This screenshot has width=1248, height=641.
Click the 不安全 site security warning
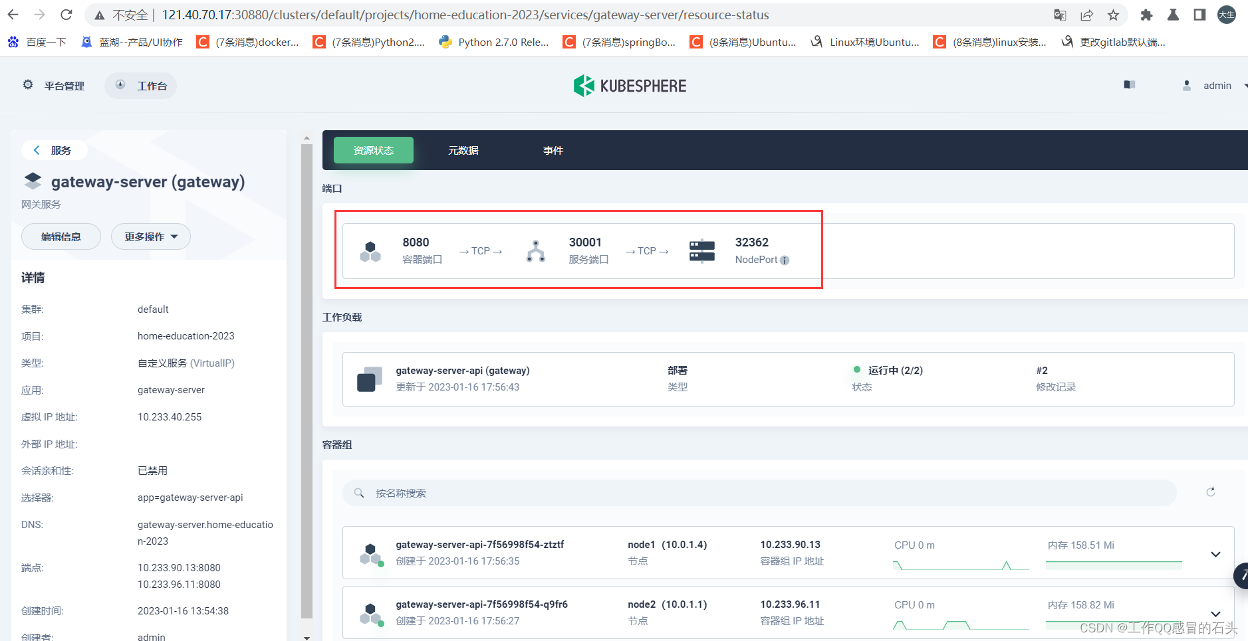(x=122, y=15)
